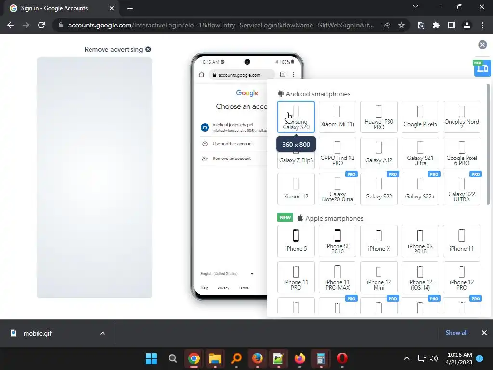This screenshot has height=370, width=493.
Task: Expand the mobile.gif download options
Action: (x=103, y=333)
